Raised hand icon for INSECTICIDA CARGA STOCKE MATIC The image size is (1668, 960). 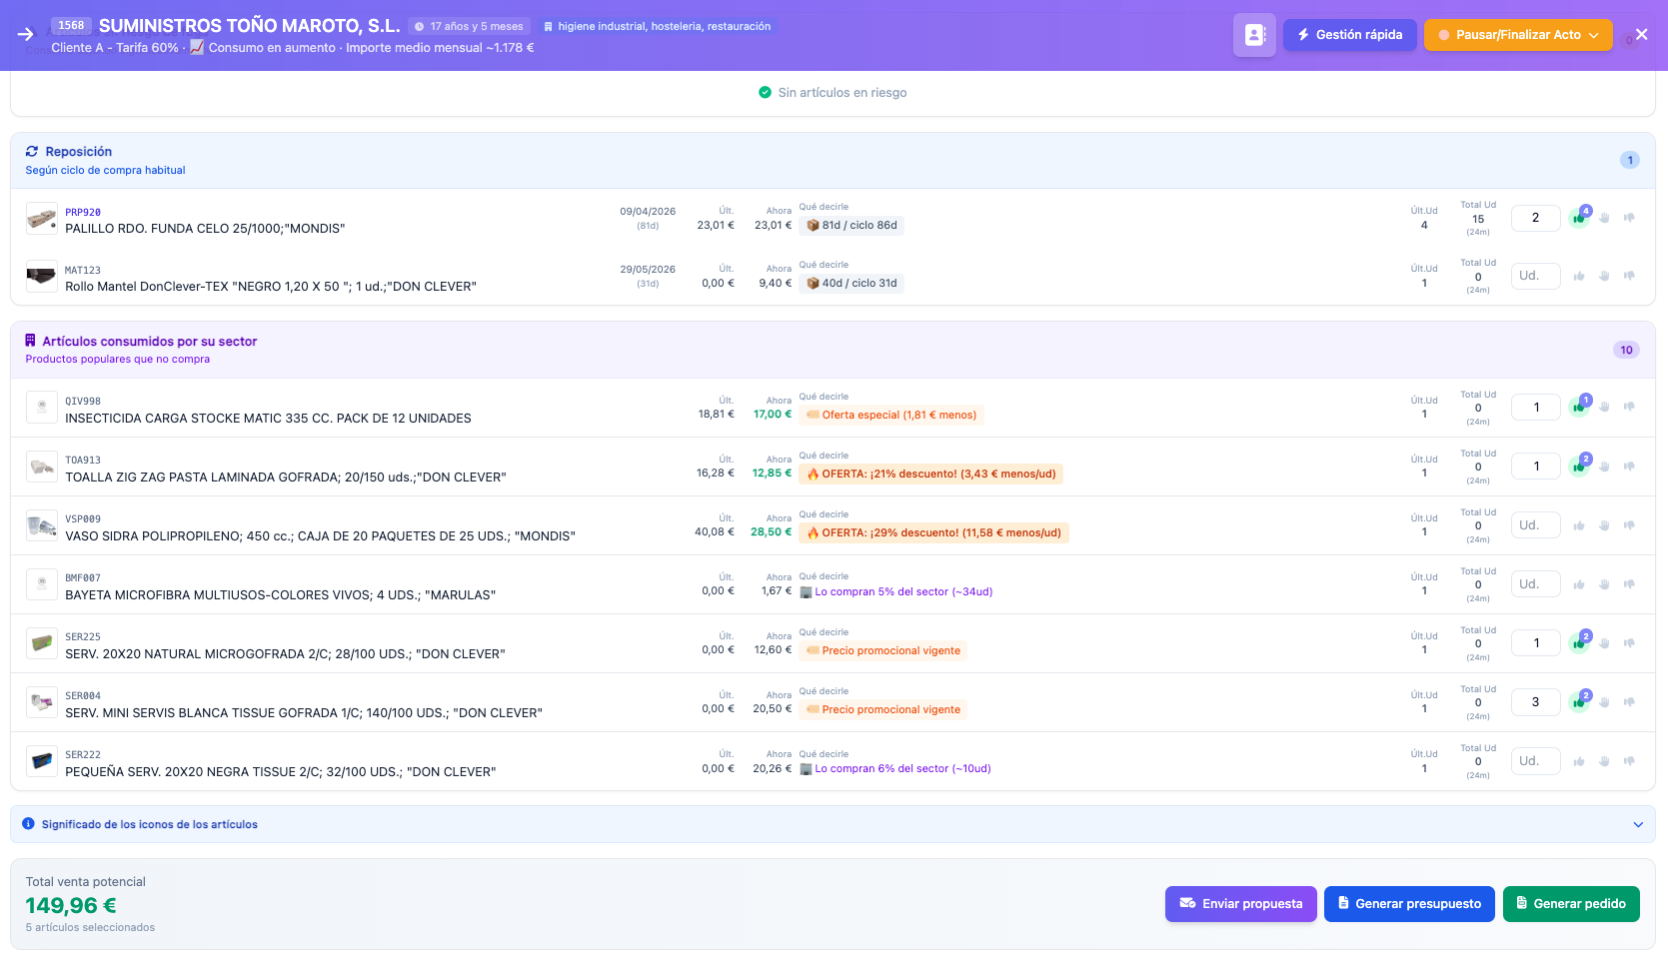click(x=1604, y=407)
